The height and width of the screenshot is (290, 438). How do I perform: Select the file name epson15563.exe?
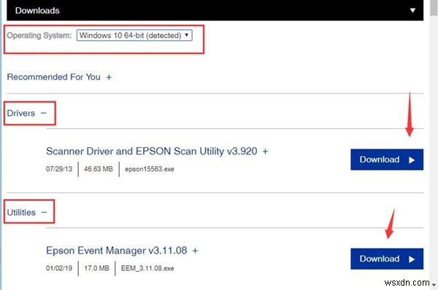150,169
